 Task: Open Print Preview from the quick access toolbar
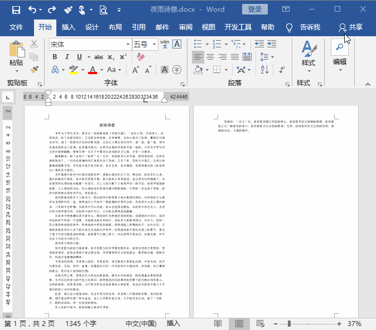click(103, 10)
